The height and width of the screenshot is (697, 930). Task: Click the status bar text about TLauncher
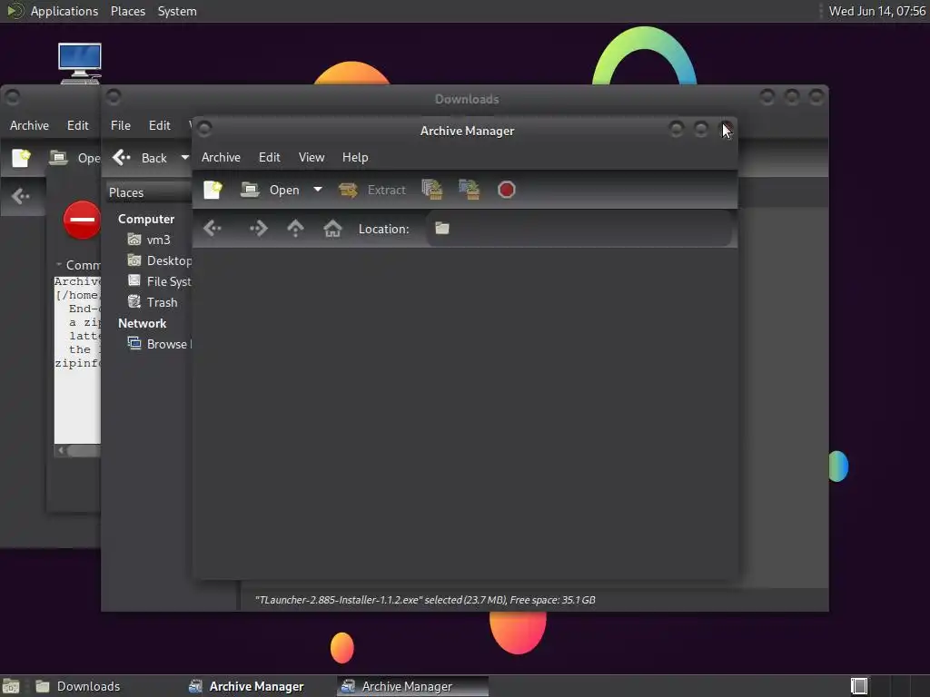pos(425,600)
